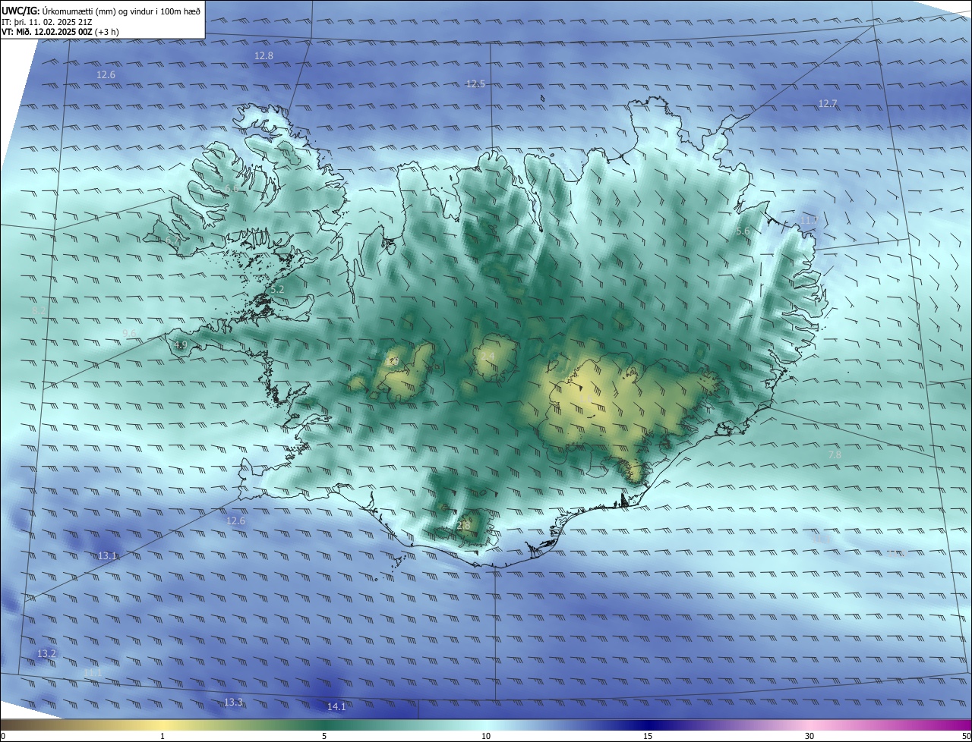972x742 pixels.
Task: Click the 13.3 value label
Action: (233, 703)
